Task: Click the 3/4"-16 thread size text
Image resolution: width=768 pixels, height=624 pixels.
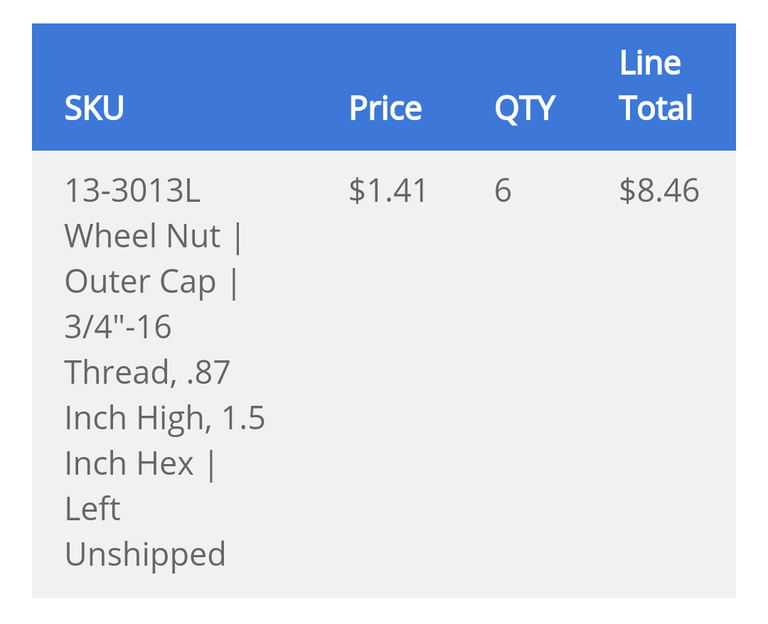Action: (x=118, y=327)
